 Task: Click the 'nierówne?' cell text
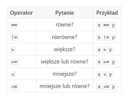[x=65, y=37]
